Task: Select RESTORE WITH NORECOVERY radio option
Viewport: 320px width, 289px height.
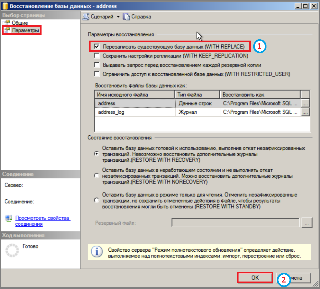Action: [96, 176]
